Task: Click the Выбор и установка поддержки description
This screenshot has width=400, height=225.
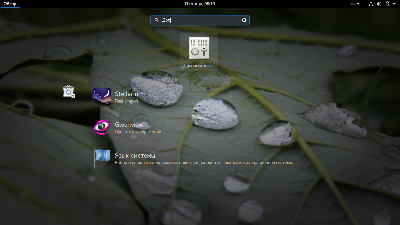Action: 204,163
